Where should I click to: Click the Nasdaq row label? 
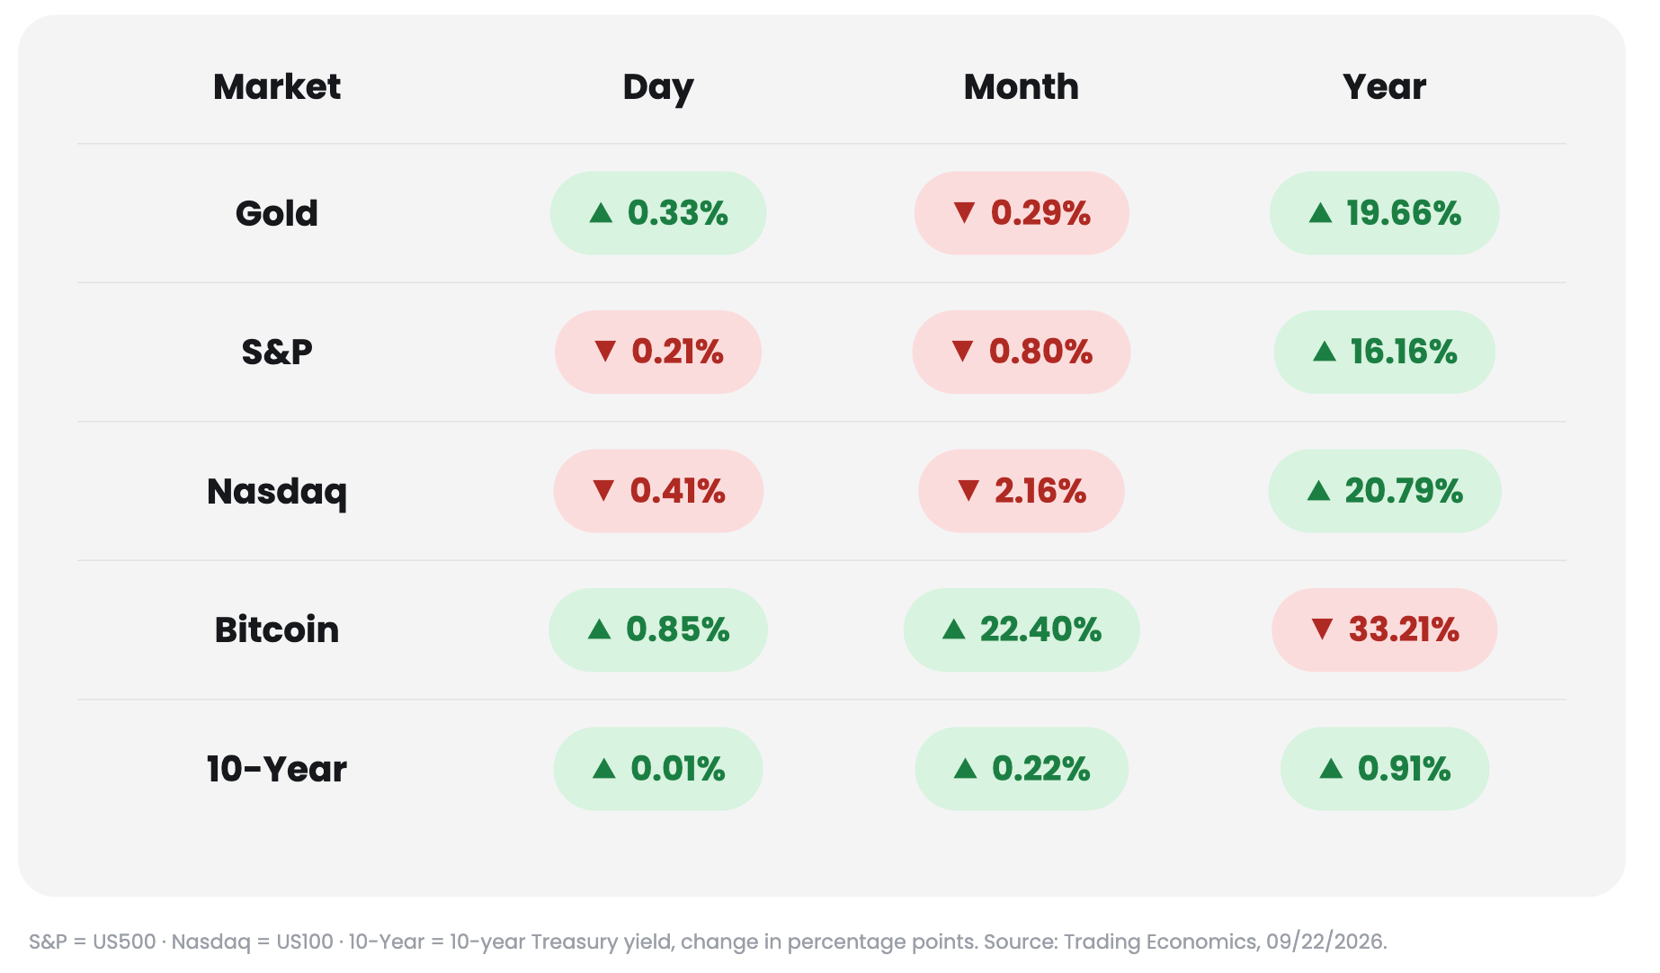pyautogui.click(x=277, y=492)
